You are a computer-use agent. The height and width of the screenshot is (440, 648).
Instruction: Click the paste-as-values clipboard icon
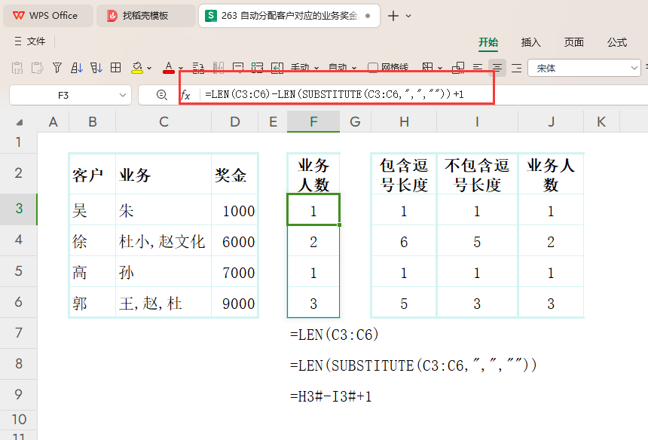click(17, 68)
